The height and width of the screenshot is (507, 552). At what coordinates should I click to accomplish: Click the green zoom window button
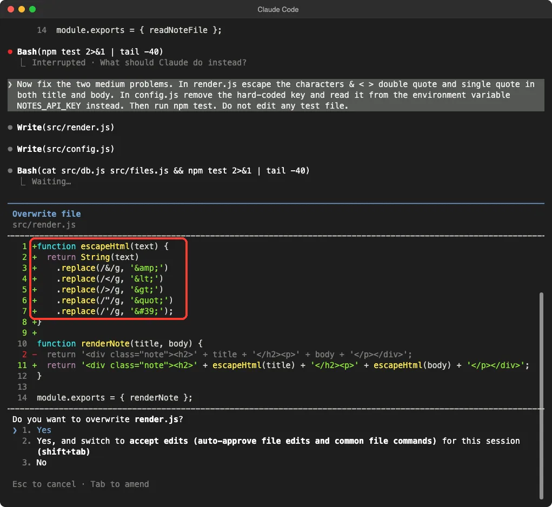pyautogui.click(x=32, y=9)
